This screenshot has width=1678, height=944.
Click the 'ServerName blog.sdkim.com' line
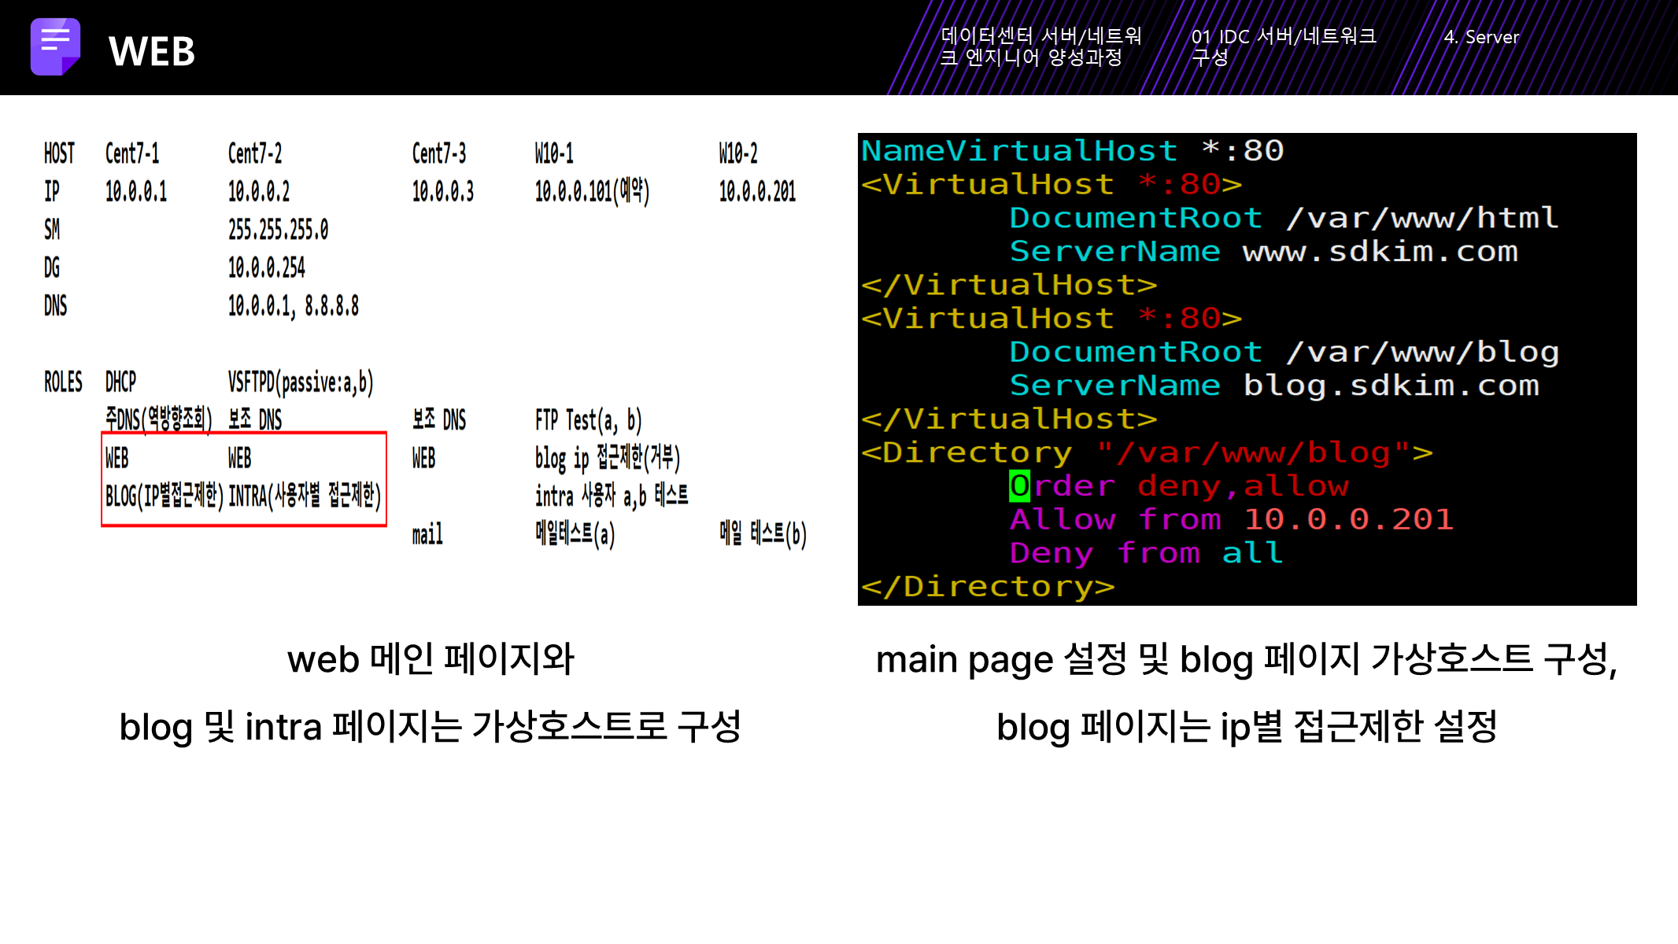point(1273,385)
